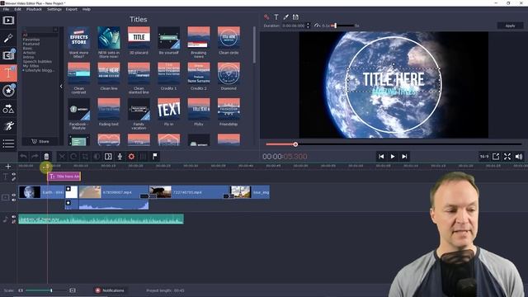Toggle audio track visibility eye
This screenshot has height=297, width=528.
[x=14, y=217]
